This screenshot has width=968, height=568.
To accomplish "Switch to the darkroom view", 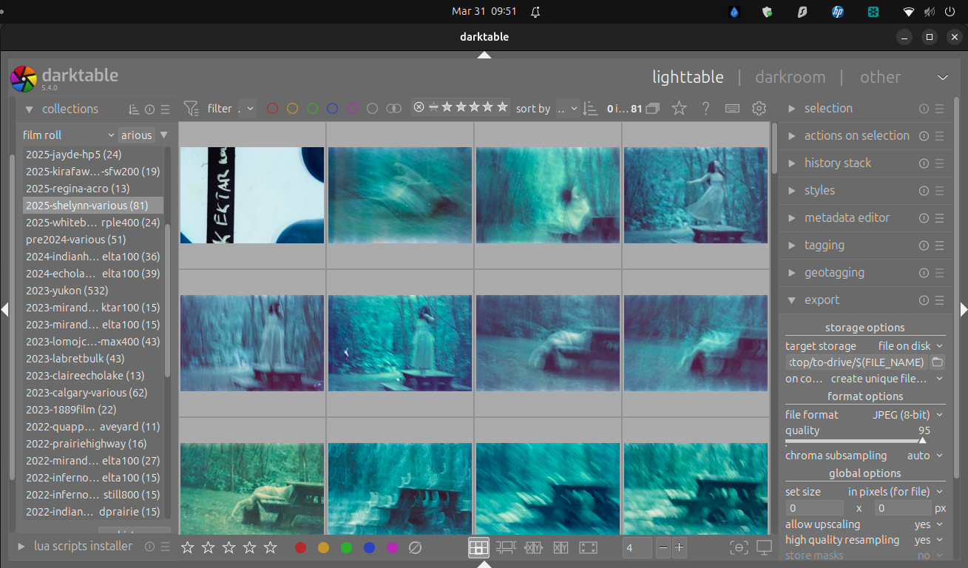I will click(x=790, y=77).
